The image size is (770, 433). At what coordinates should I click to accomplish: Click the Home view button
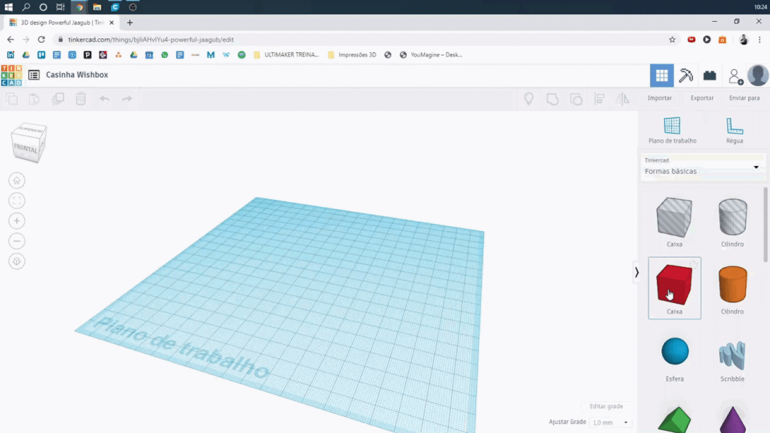17,180
